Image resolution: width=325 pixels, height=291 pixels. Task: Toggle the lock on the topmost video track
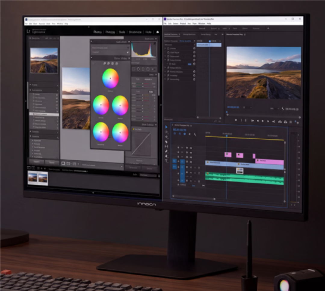coord(178,147)
